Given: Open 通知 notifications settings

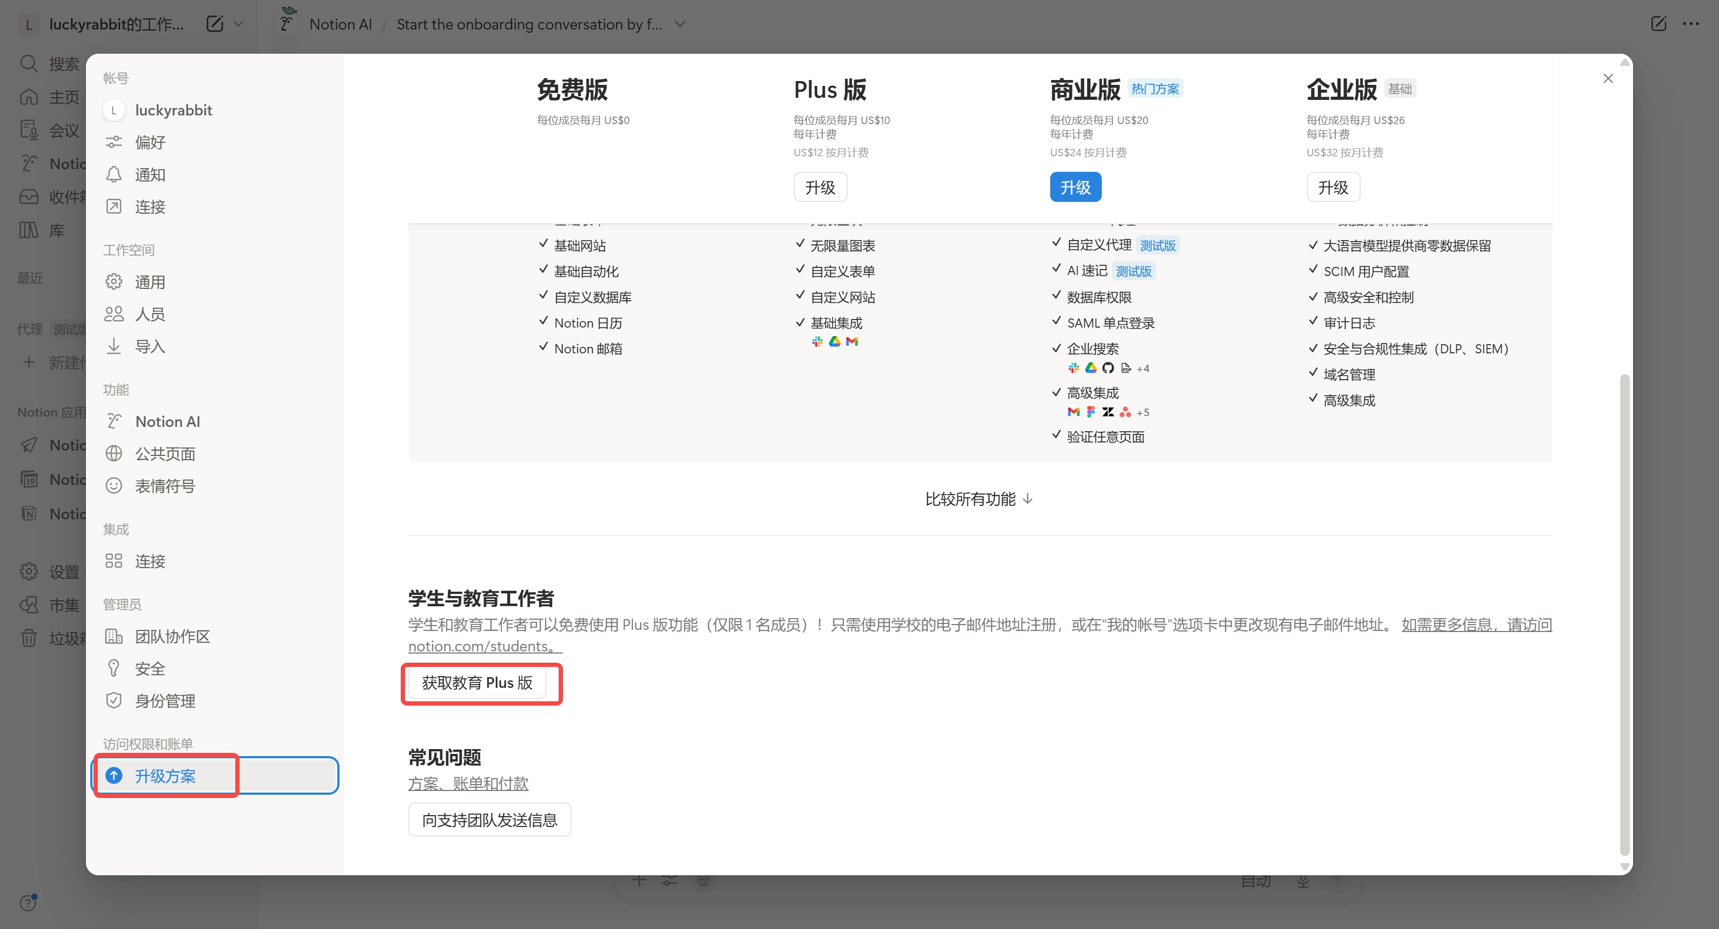Looking at the screenshot, I should (215, 175).
